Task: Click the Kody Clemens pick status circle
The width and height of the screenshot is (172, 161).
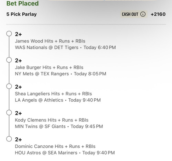Action: click(x=9, y=113)
